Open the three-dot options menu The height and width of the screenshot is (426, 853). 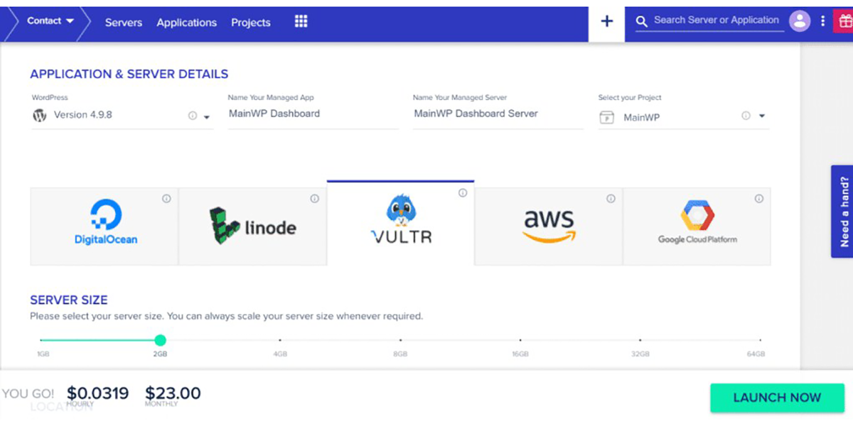(x=822, y=21)
